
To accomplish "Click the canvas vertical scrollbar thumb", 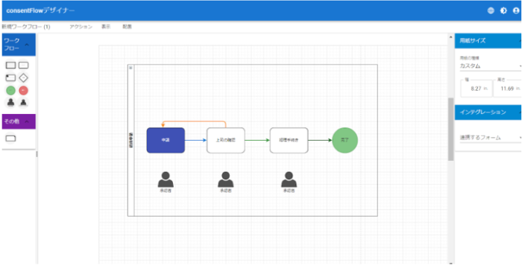I will coord(450,130).
